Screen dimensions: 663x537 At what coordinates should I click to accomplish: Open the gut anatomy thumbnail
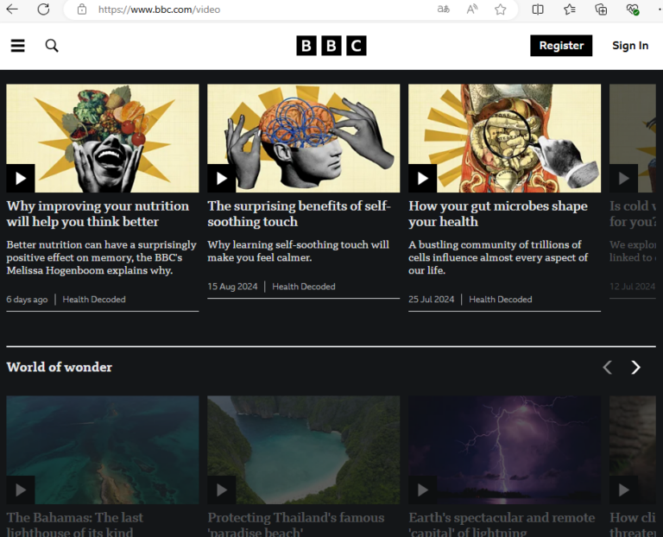(504, 138)
